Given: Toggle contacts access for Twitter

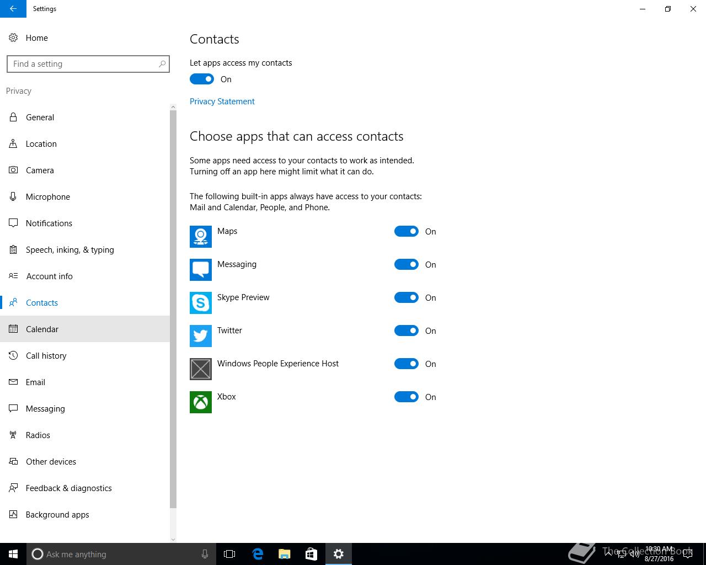Looking at the screenshot, I should (407, 331).
